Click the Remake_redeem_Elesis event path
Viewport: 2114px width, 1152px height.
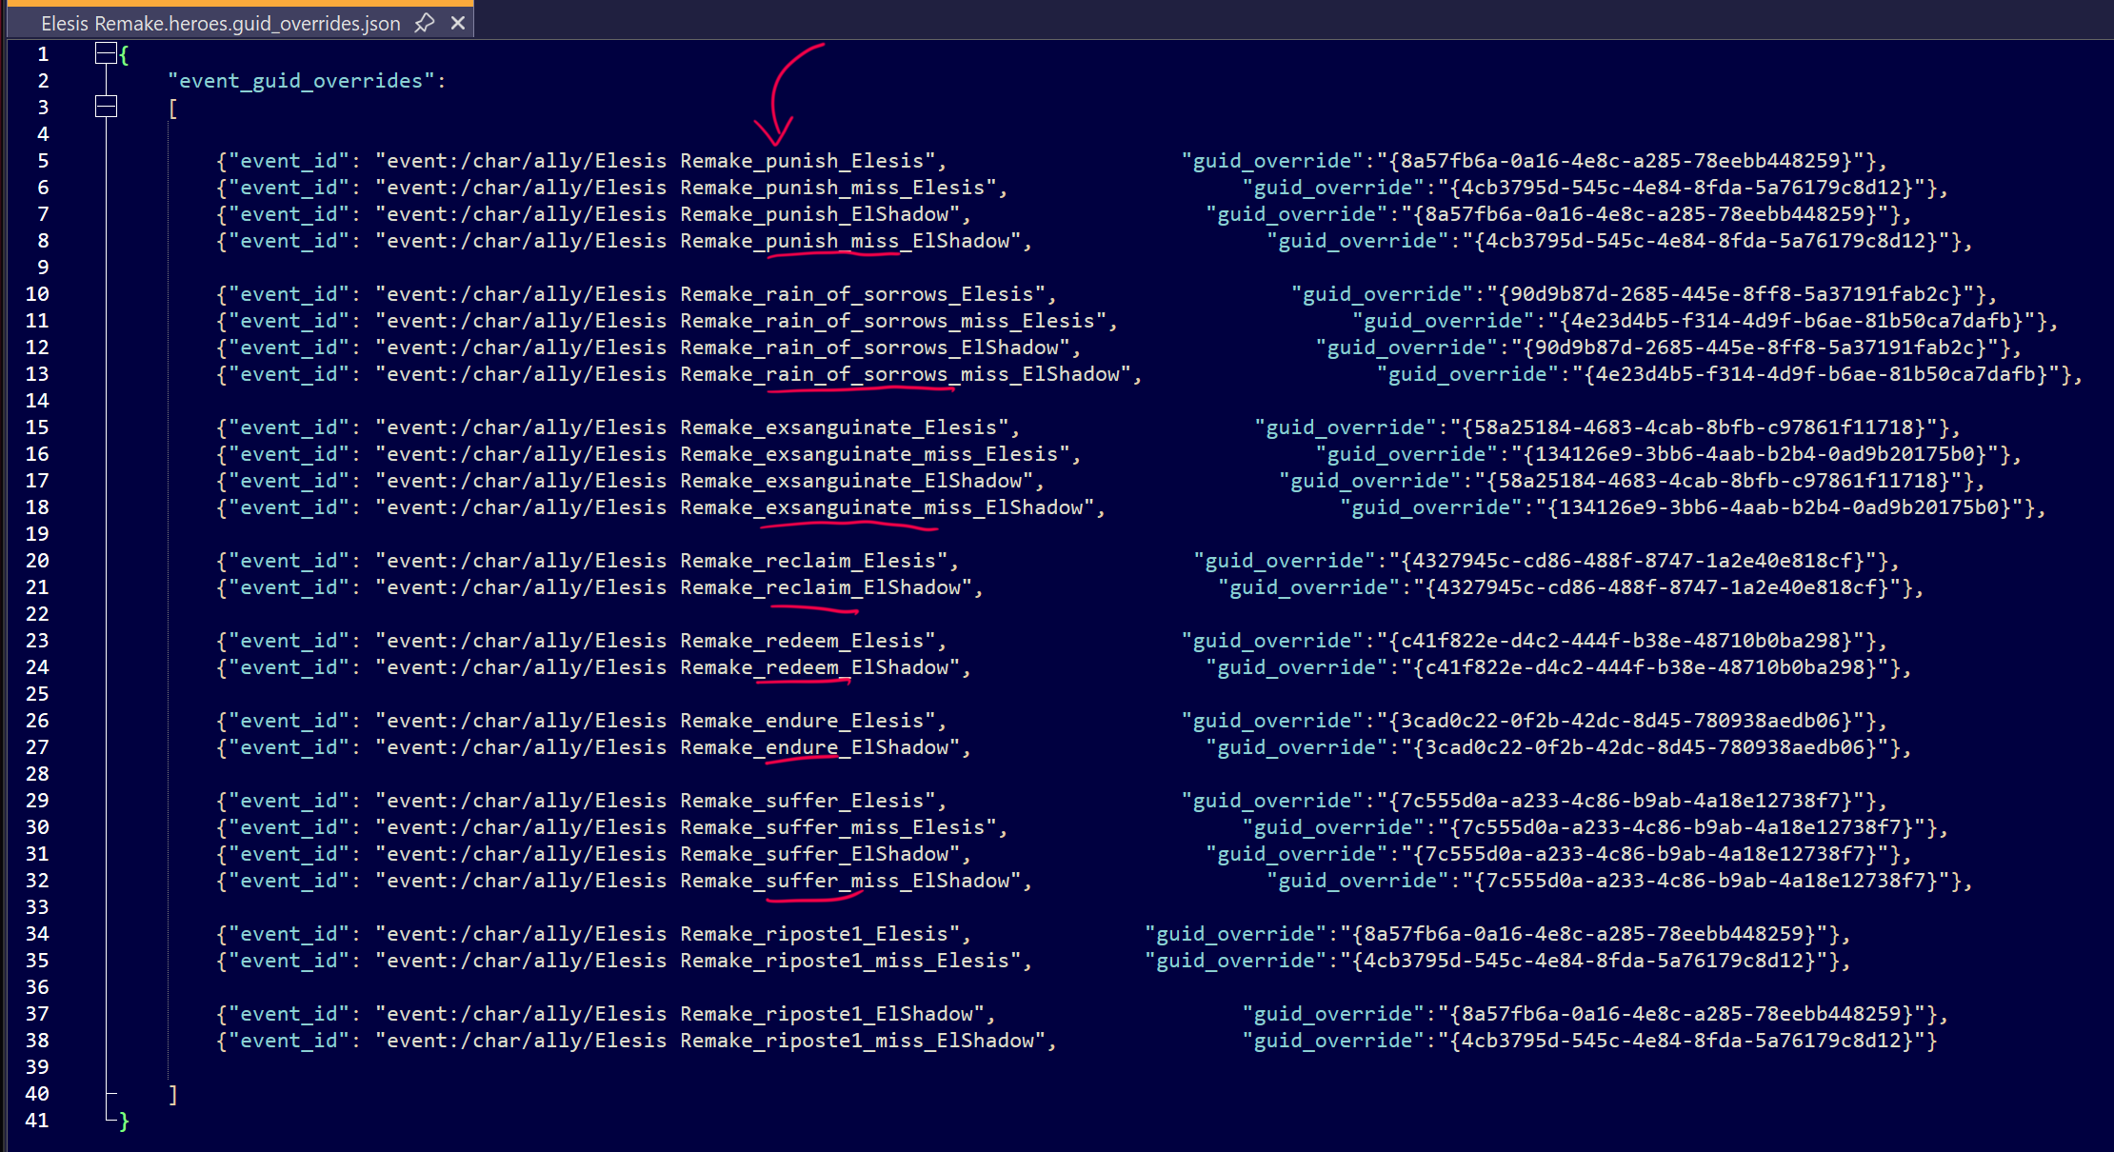655,641
